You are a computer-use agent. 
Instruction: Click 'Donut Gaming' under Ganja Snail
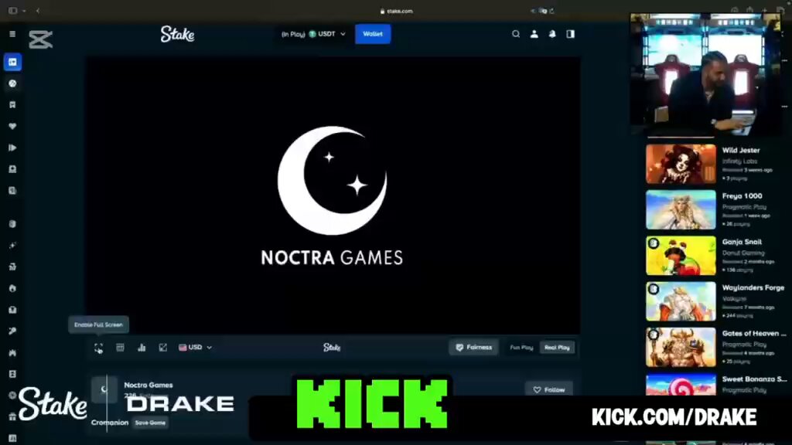tap(743, 253)
